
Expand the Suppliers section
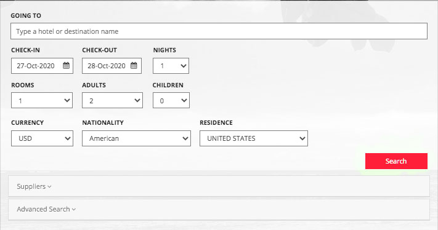pyautogui.click(x=219, y=186)
